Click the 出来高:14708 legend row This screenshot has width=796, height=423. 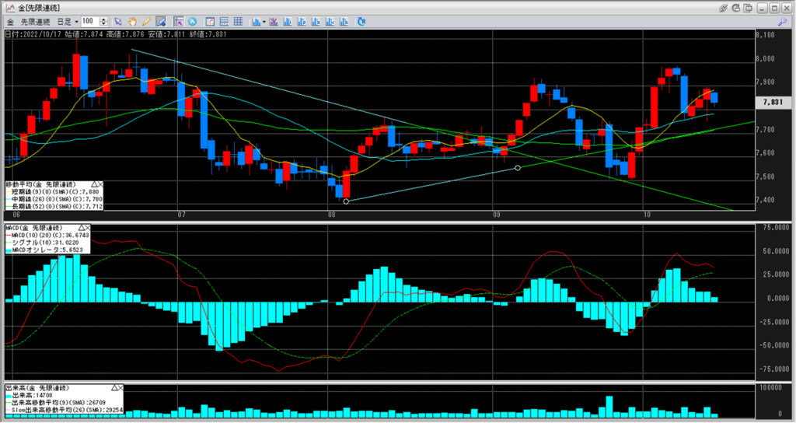(30, 395)
